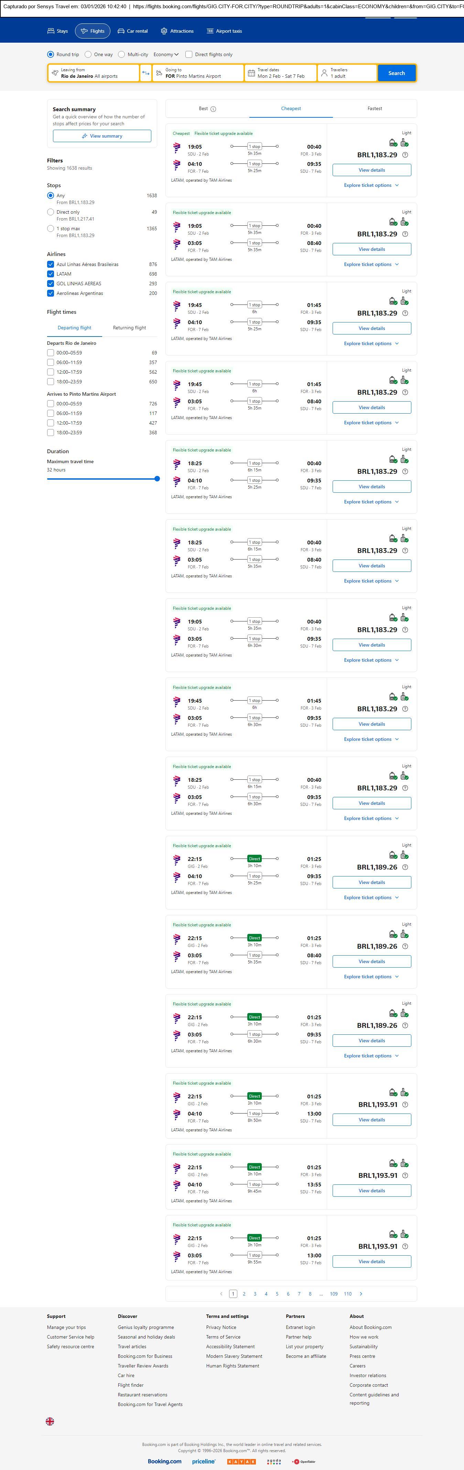Open the Economy cabin class dropdown

(x=166, y=55)
